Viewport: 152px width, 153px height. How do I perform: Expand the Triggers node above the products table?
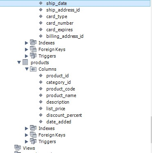27,56
